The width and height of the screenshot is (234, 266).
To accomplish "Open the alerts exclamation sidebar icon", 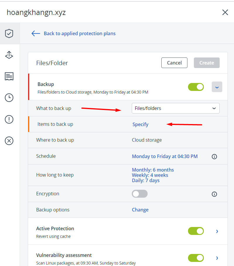I will click(x=9, y=119).
